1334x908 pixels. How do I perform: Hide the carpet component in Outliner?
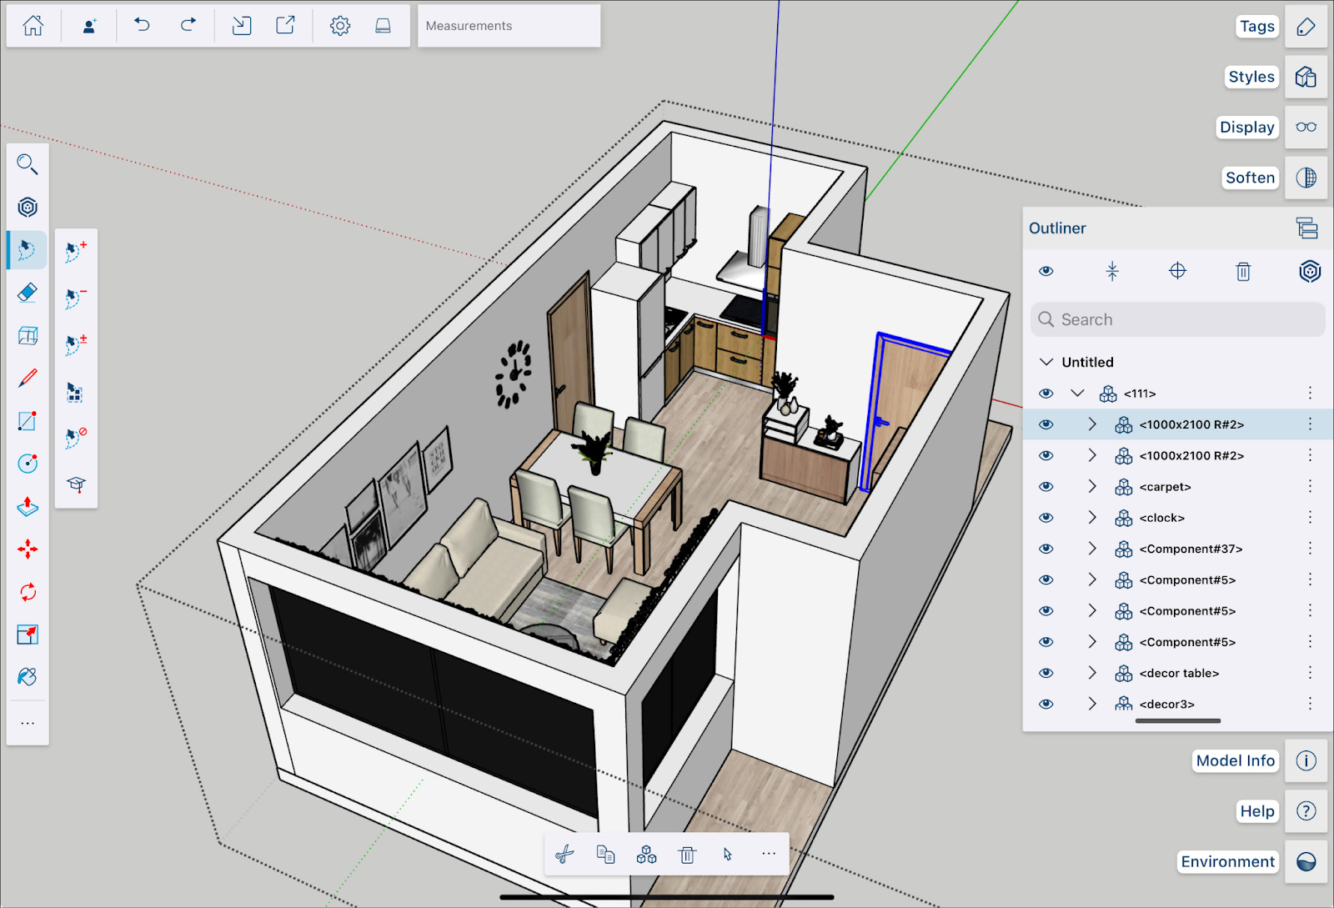(x=1046, y=486)
